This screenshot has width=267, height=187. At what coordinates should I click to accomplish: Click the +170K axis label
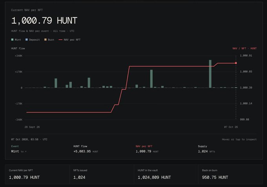click(x=18, y=72)
